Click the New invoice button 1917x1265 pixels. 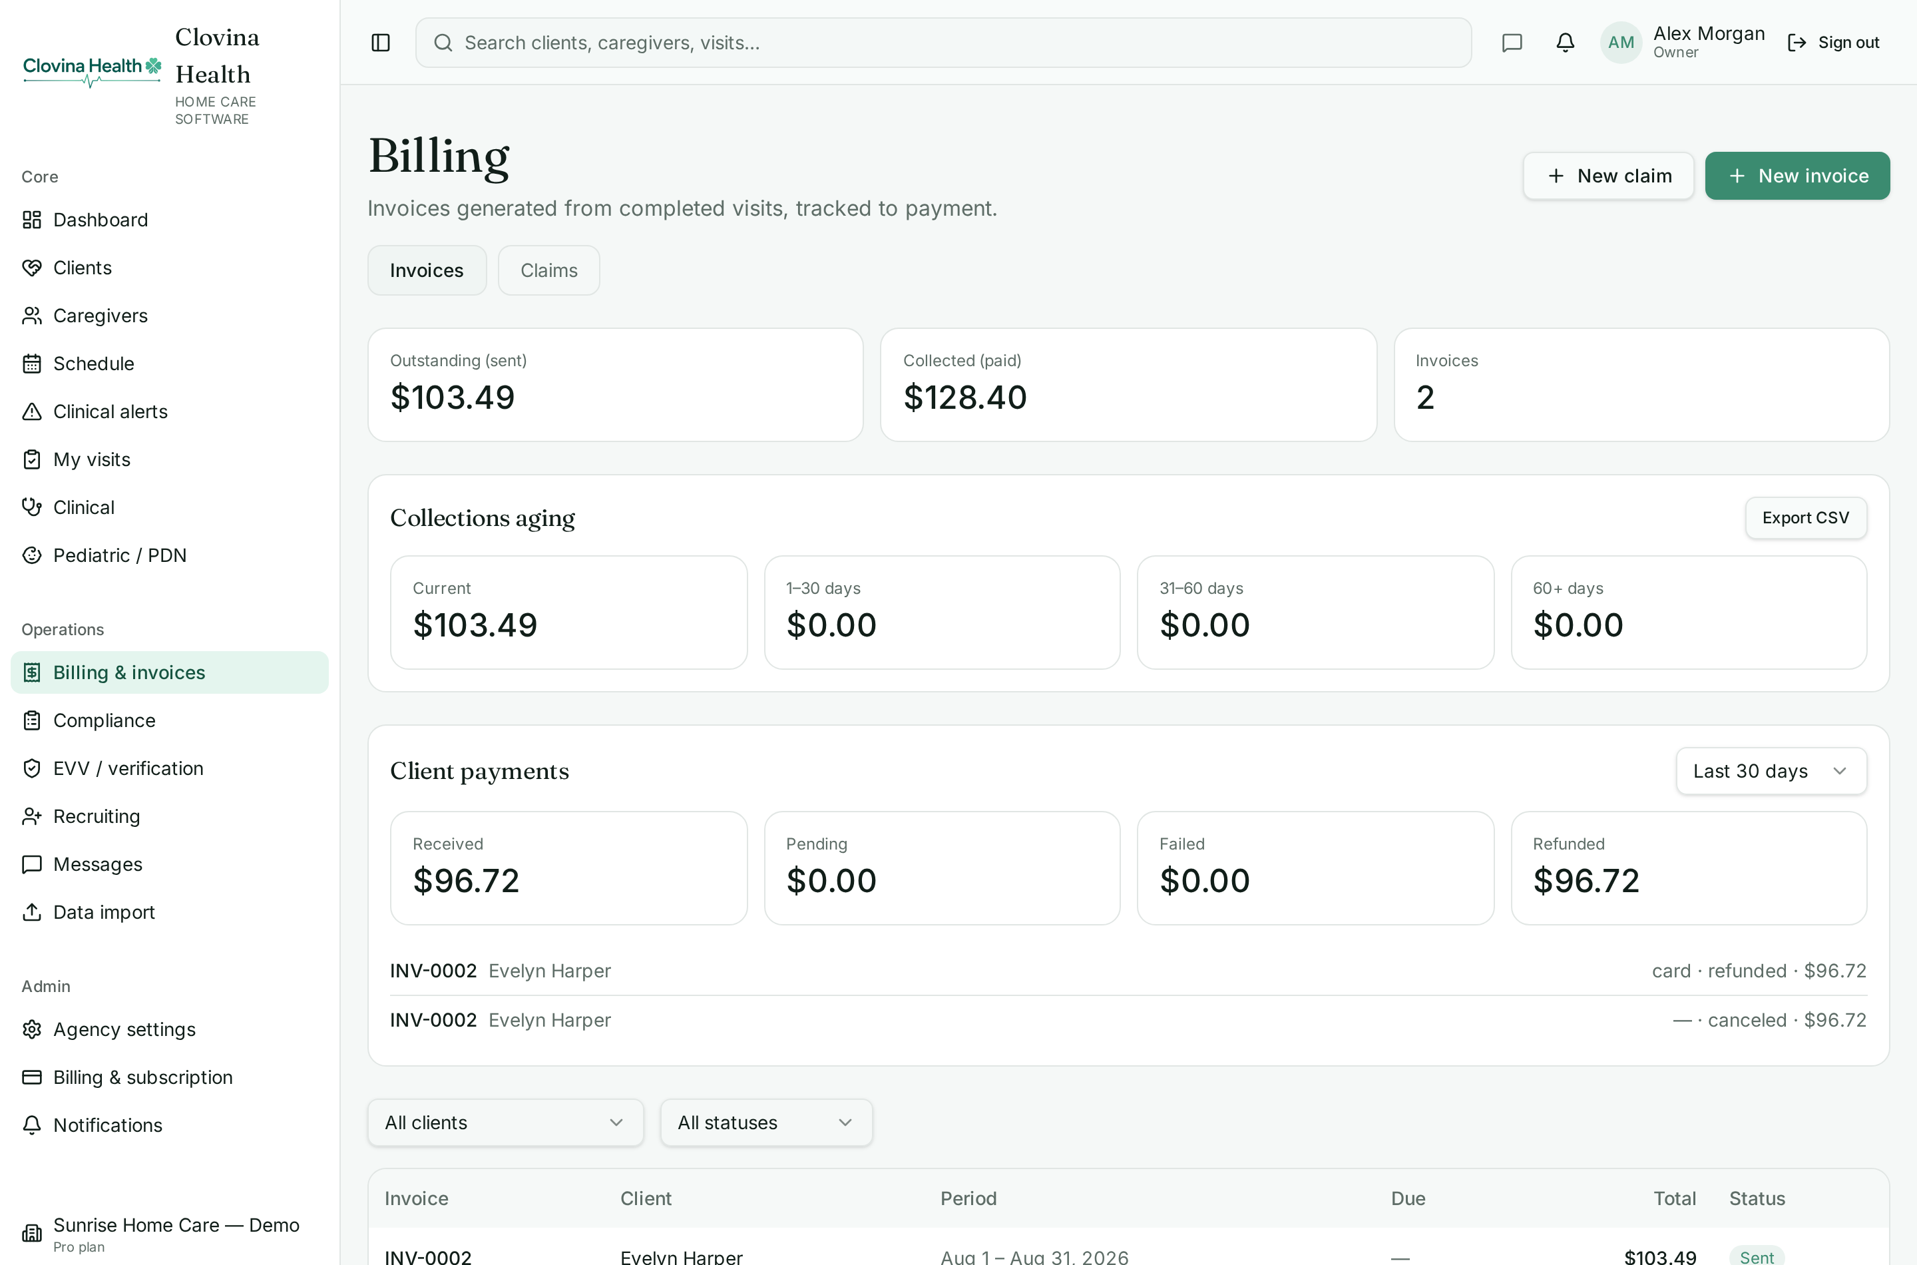[1797, 176]
